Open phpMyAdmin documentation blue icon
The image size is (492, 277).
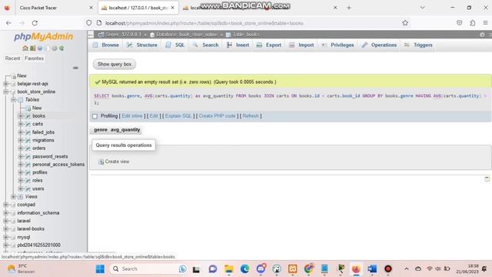click(x=40, y=48)
